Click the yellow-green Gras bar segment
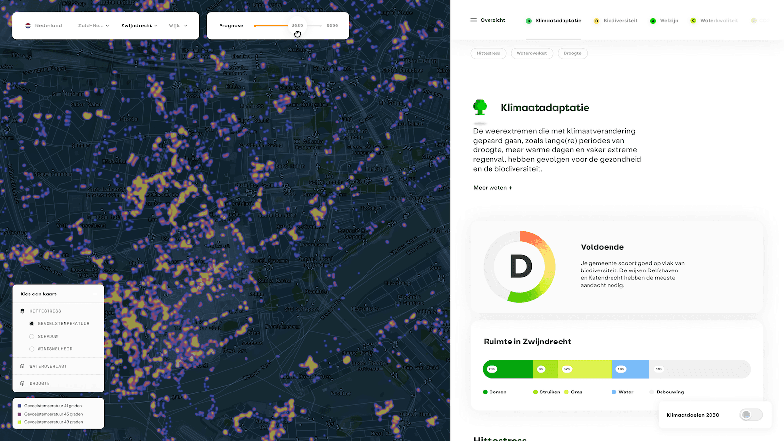The image size is (784, 441). pyautogui.click(x=585, y=369)
